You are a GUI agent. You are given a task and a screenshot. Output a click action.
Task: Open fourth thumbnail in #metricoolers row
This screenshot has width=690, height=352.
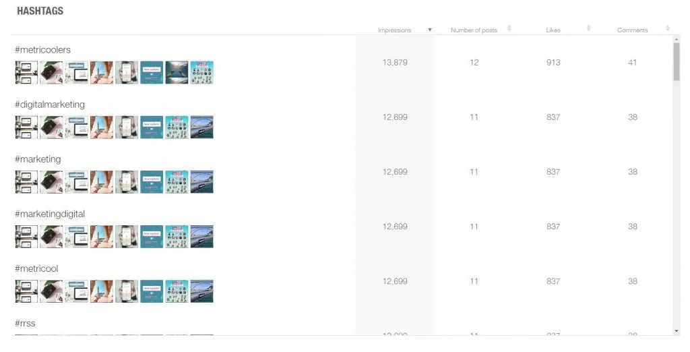pyautogui.click(x=102, y=72)
